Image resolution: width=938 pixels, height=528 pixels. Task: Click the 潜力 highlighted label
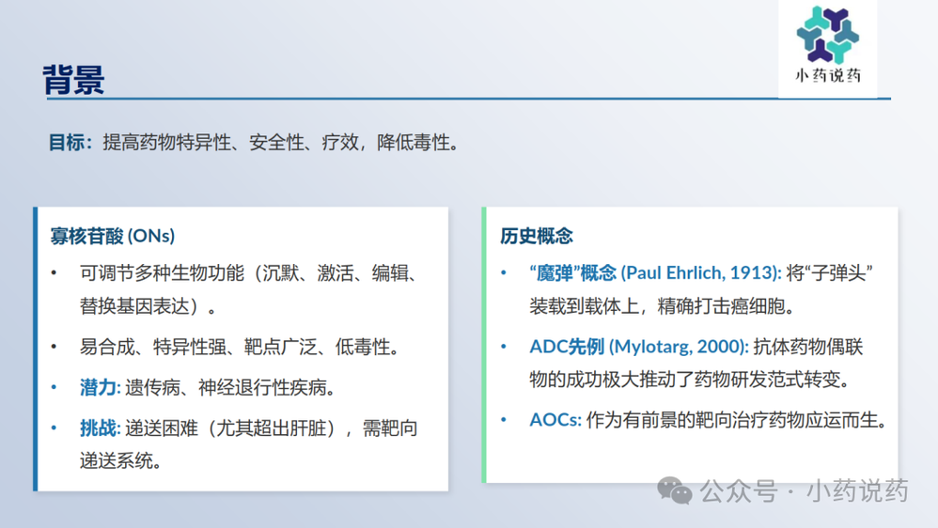100,387
